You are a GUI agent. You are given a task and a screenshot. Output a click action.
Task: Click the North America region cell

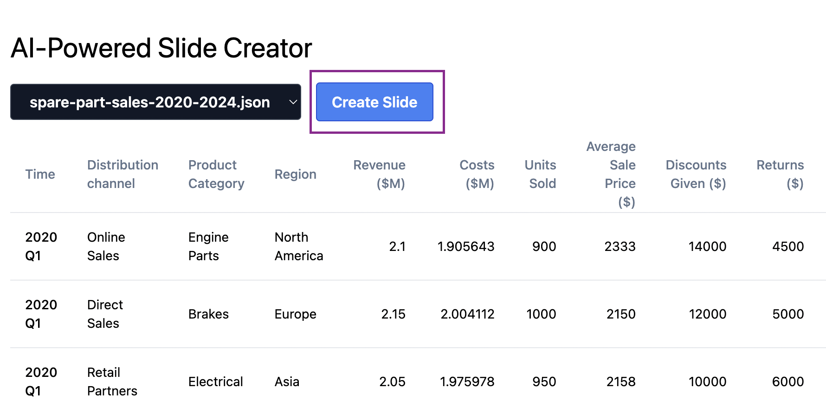pyautogui.click(x=298, y=246)
